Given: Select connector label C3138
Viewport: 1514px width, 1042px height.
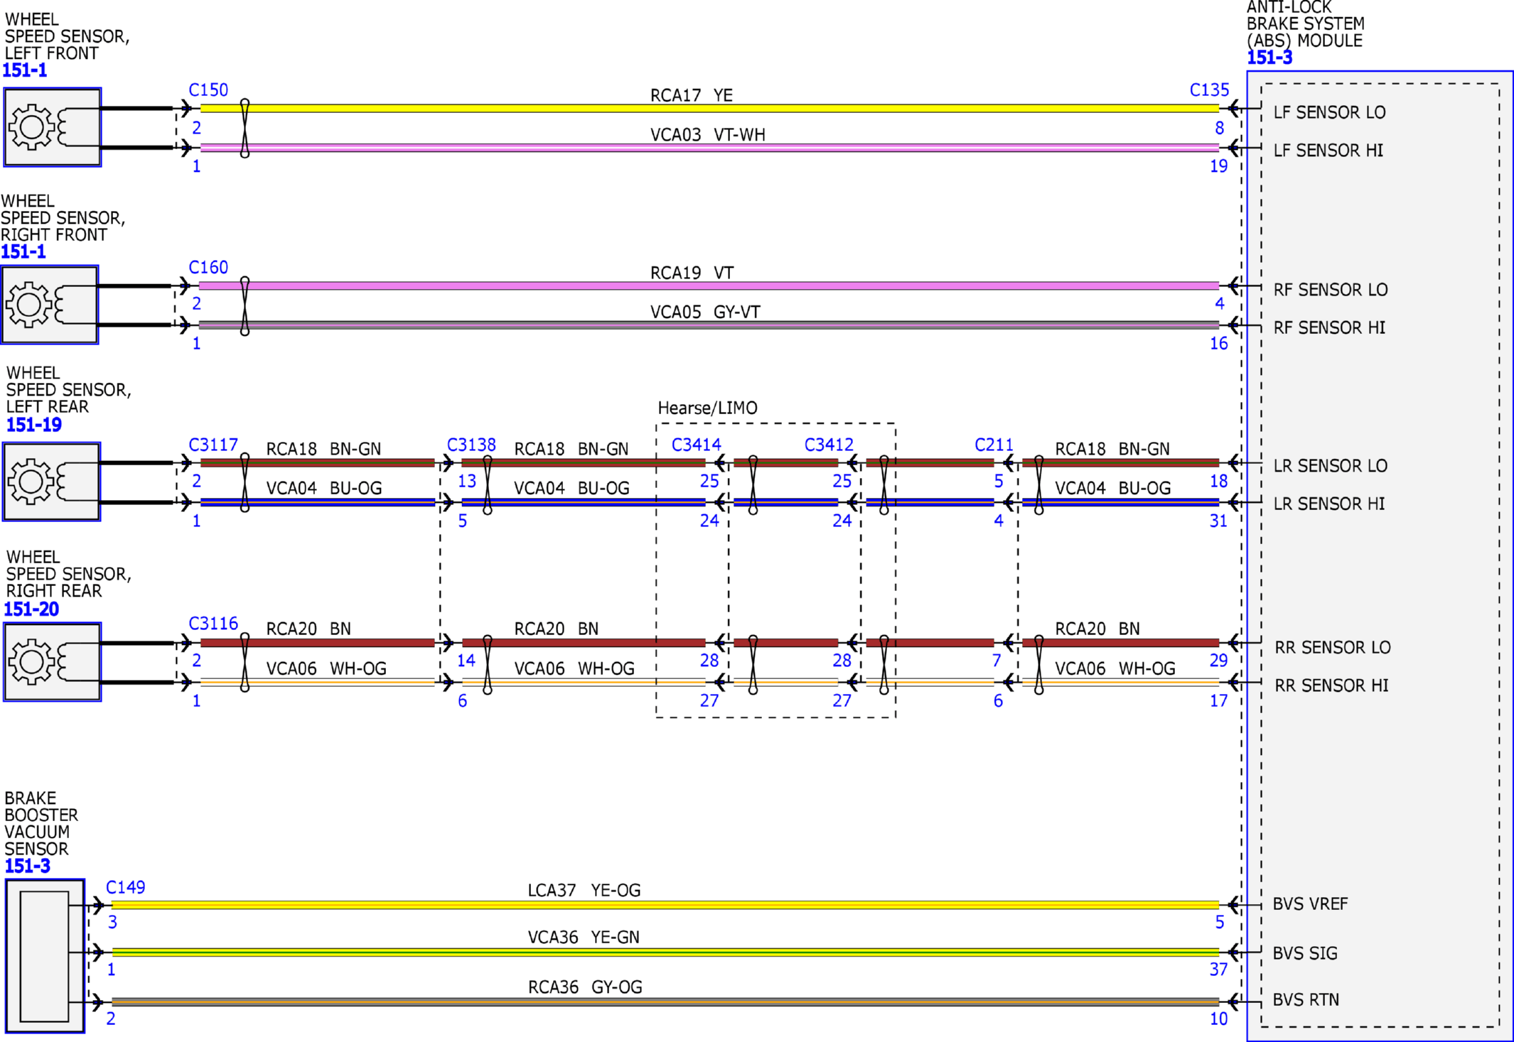Looking at the screenshot, I should coord(471,445).
